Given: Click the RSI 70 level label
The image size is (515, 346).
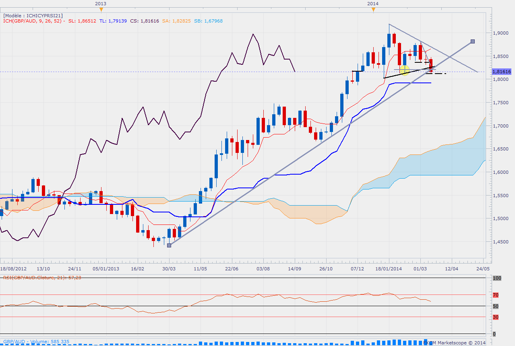Looking at the screenshot, I should point(496,295).
